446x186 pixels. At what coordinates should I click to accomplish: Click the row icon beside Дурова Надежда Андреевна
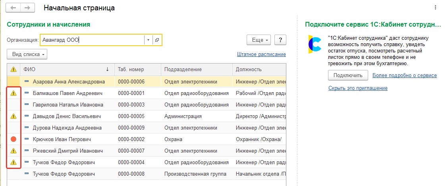(x=27, y=128)
